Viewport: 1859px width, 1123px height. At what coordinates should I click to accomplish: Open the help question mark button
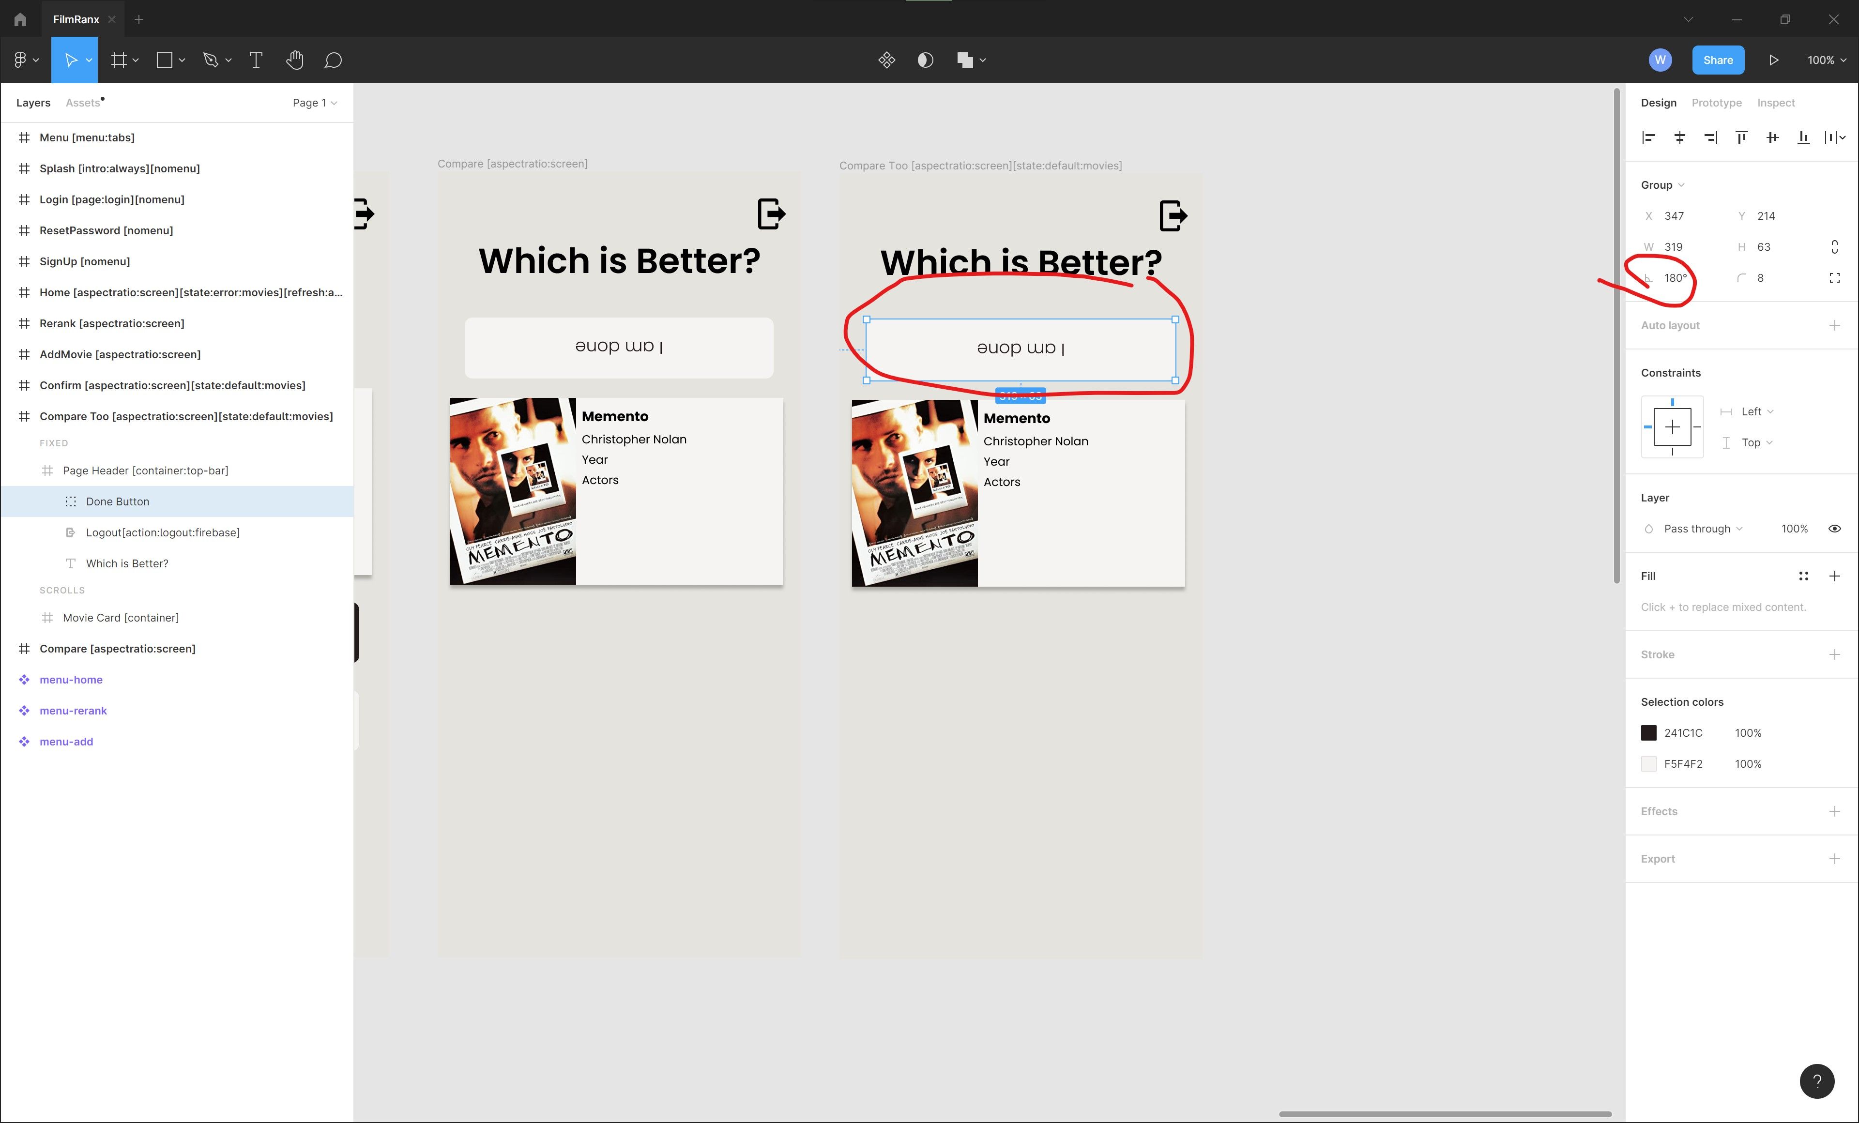(1817, 1081)
